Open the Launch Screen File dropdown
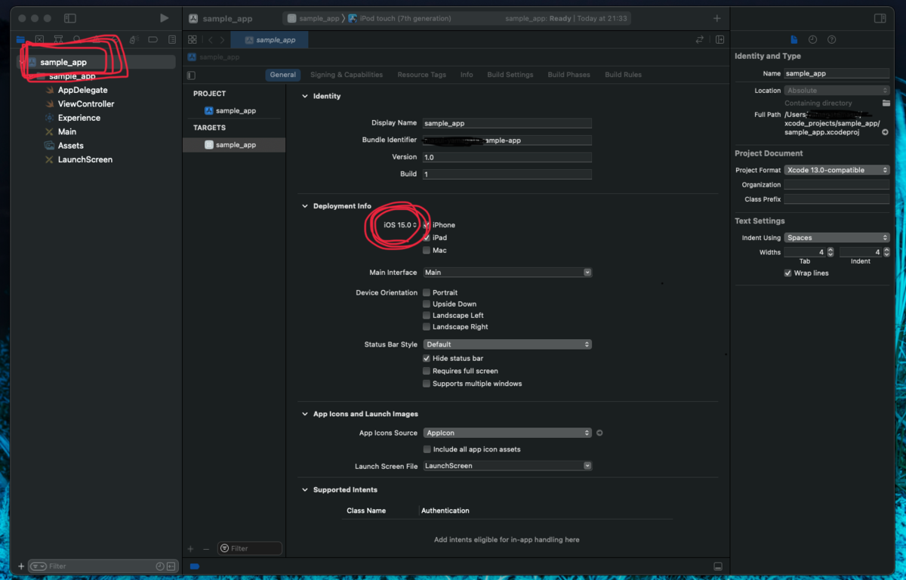Screen dimensions: 906x580 pos(507,466)
